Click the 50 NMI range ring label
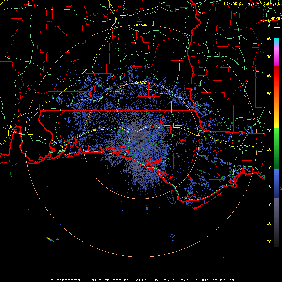282x282 pixels. click(141, 83)
